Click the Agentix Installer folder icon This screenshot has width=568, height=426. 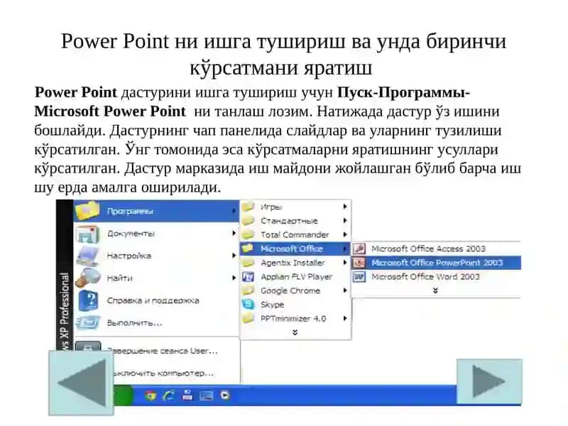click(248, 263)
